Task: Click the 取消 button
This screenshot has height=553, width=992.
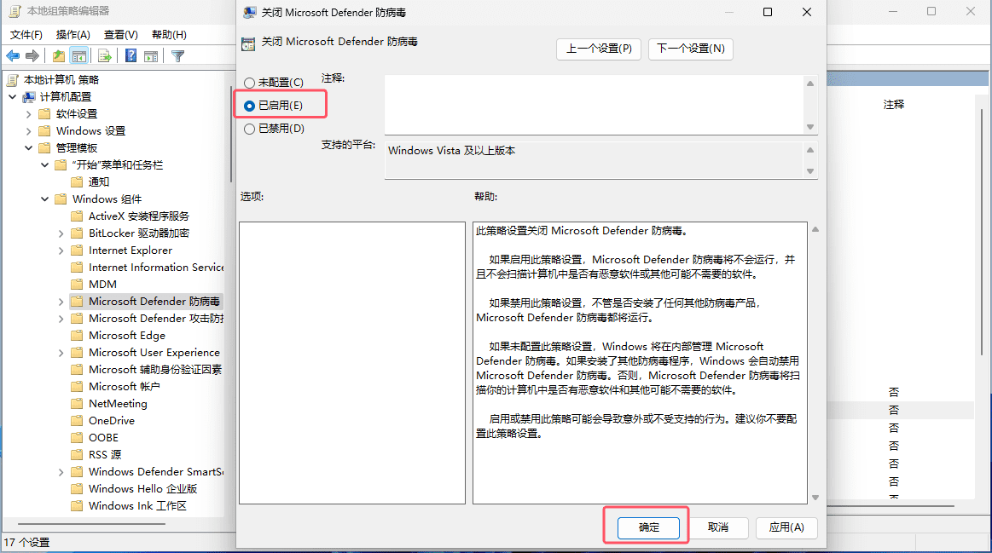Action: [x=718, y=527]
